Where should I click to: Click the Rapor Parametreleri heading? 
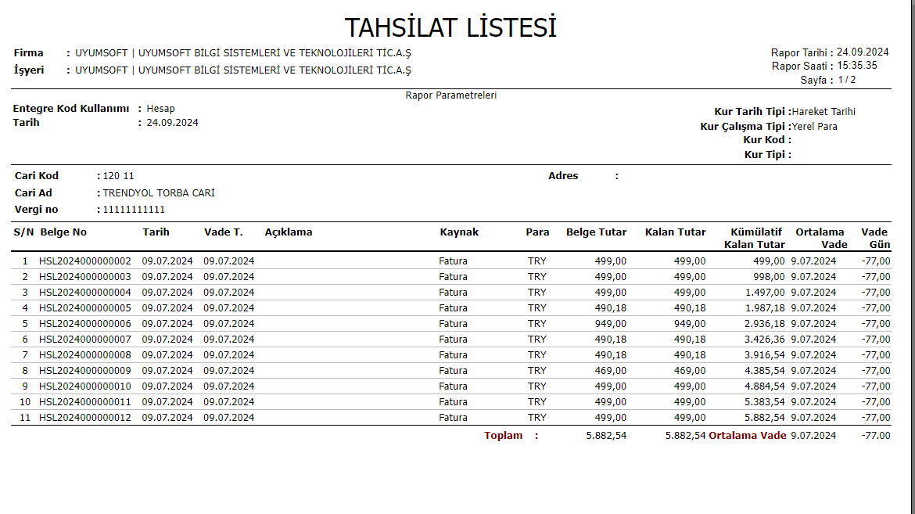pos(451,95)
